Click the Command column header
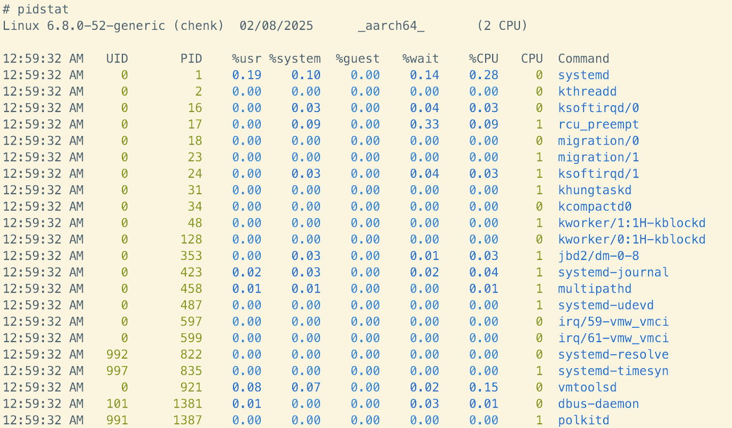The height and width of the screenshot is (428, 732). pos(583,59)
